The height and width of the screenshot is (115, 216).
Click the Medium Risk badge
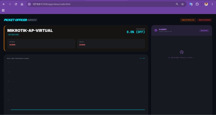tap(204, 31)
